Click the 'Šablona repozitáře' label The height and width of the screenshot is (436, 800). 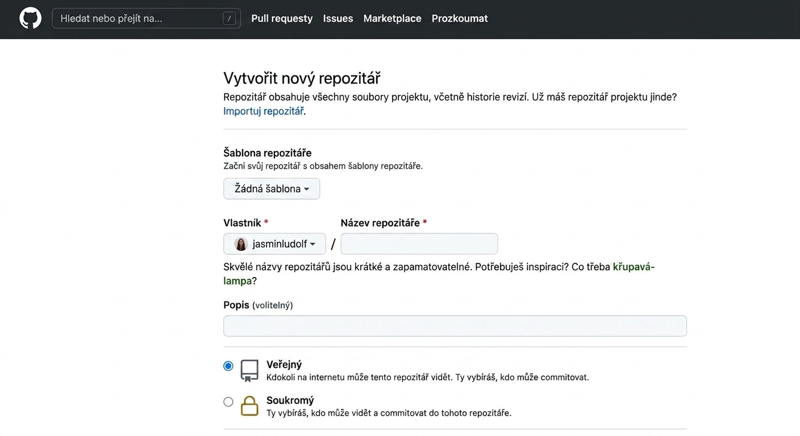coord(268,153)
